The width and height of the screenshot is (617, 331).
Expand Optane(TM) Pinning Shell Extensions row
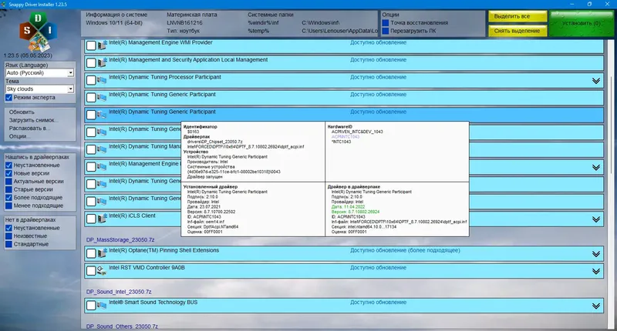[x=596, y=254]
